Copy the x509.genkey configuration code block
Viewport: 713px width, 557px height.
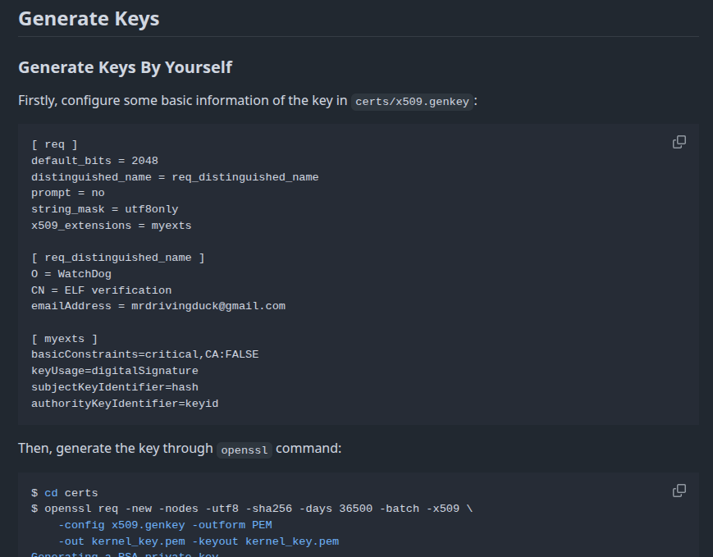pos(679,142)
